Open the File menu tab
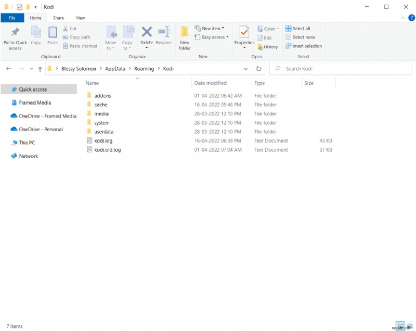Screen dimensions: 416x331 pyautogui.click(x=12, y=18)
